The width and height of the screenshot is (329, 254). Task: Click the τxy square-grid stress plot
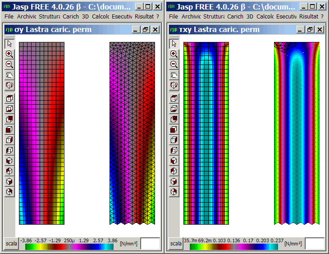(206, 133)
